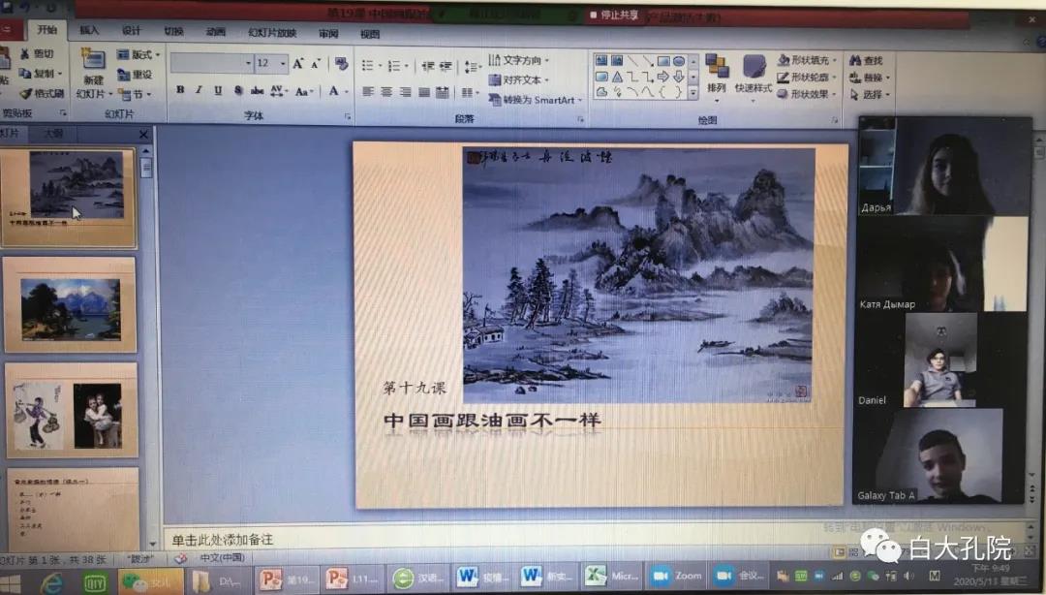The image size is (1046, 595).
Task: Open Zoom from the Windows taskbar
Action: coord(677,576)
